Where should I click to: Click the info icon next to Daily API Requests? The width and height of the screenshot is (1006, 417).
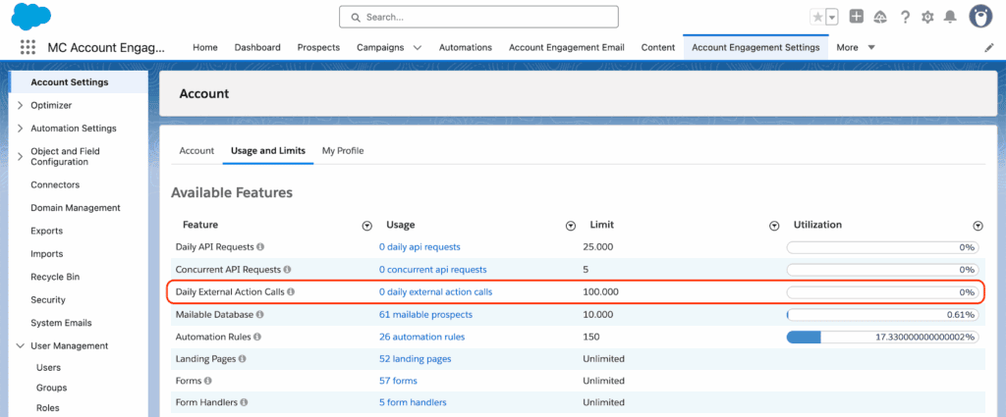pyautogui.click(x=260, y=246)
